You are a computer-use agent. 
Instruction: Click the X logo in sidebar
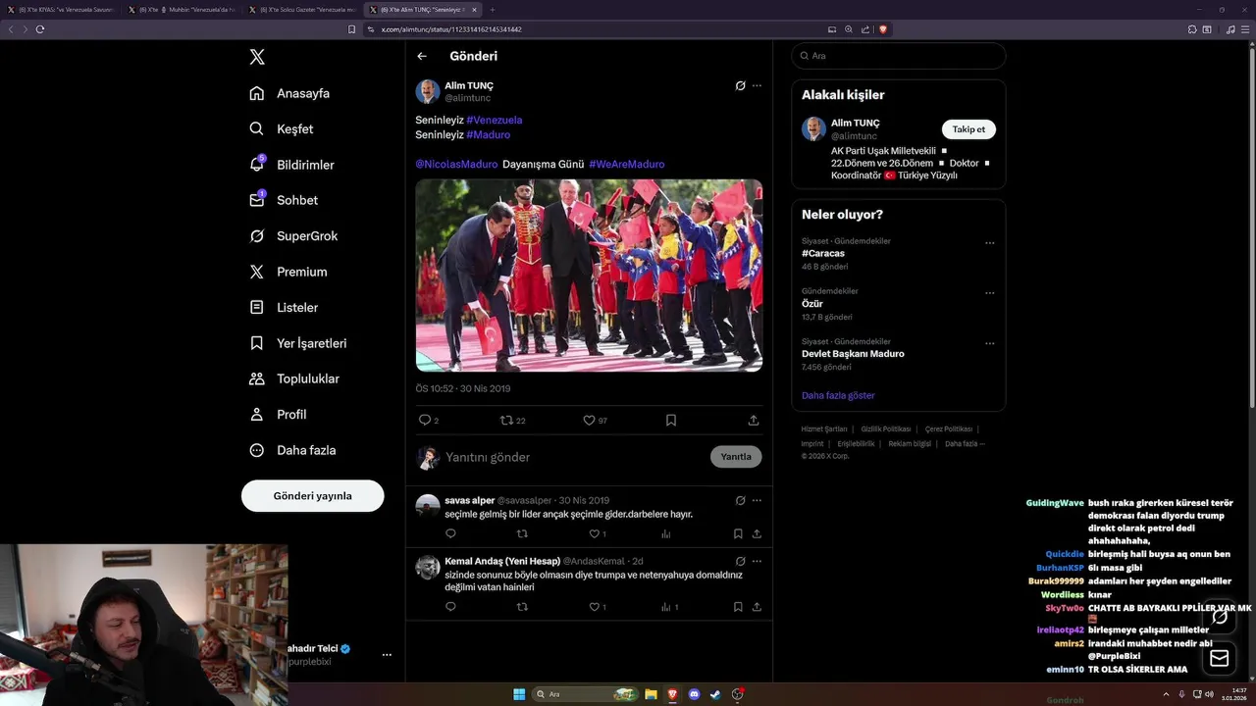(x=257, y=57)
